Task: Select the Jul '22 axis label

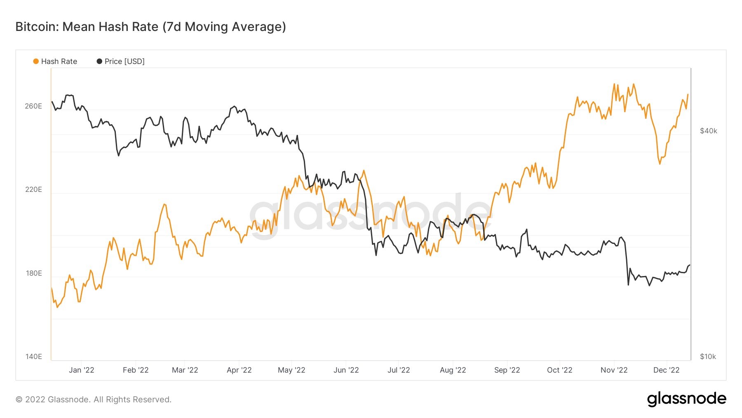Action: [399, 370]
